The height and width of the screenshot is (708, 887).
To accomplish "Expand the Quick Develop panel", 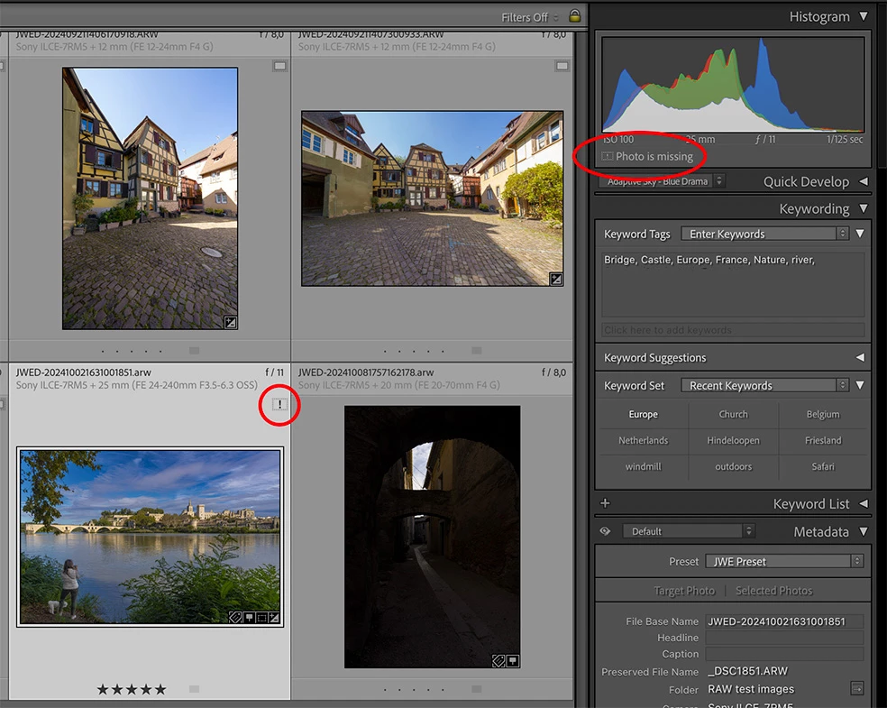I will [864, 181].
